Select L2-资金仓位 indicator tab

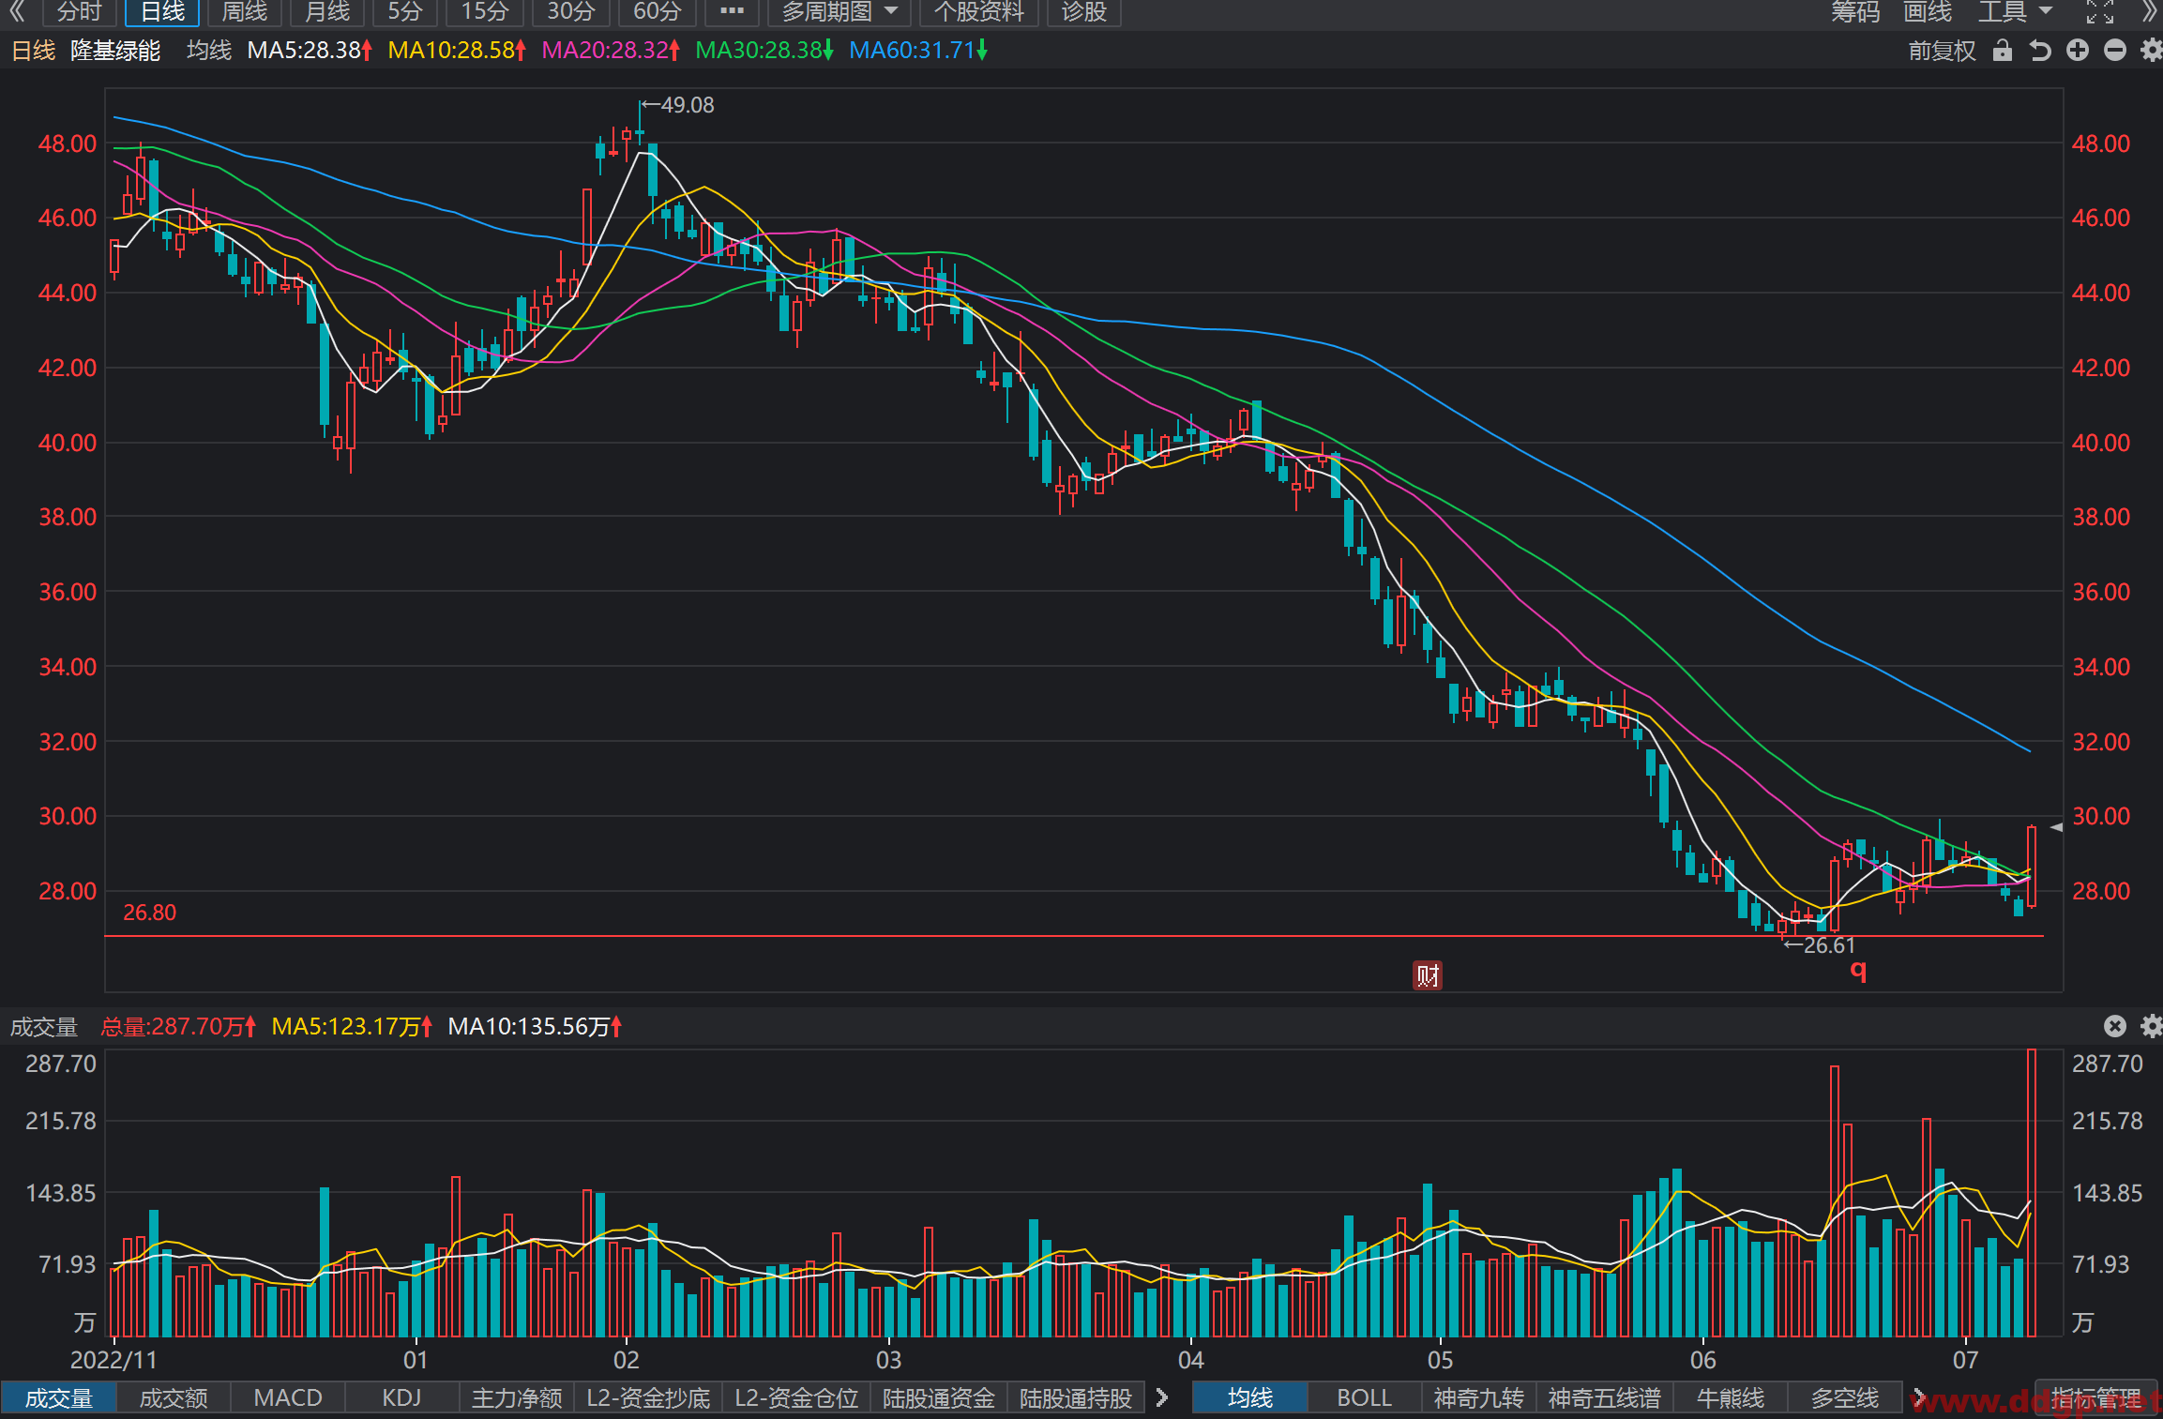[x=796, y=1398]
